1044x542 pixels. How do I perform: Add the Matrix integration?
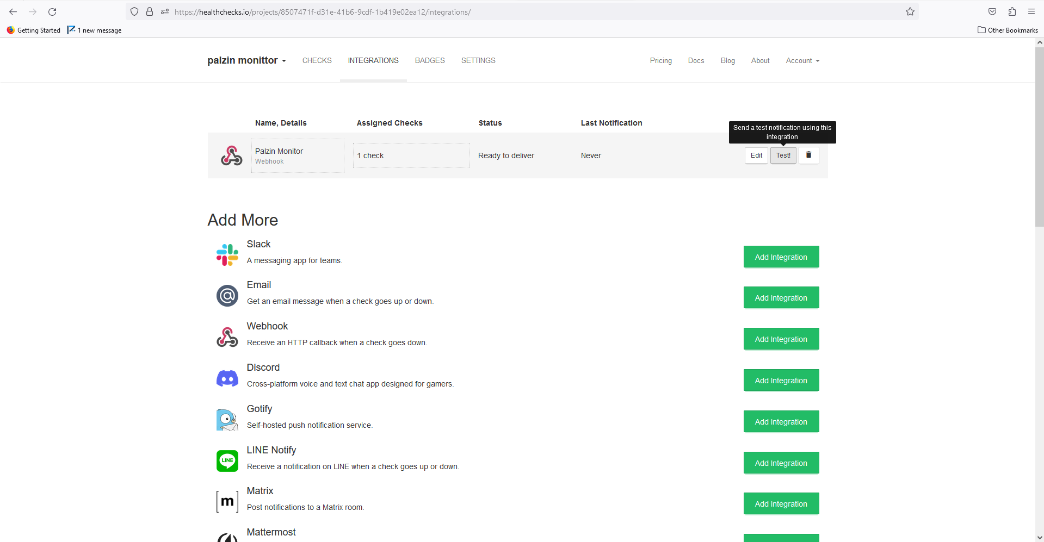coord(781,504)
